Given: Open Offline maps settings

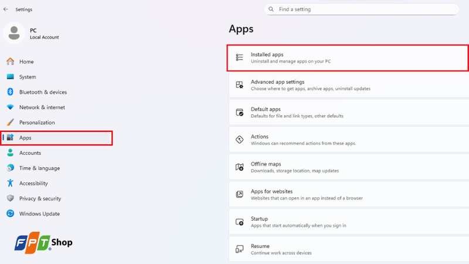Looking at the screenshot, I should coord(349,167).
